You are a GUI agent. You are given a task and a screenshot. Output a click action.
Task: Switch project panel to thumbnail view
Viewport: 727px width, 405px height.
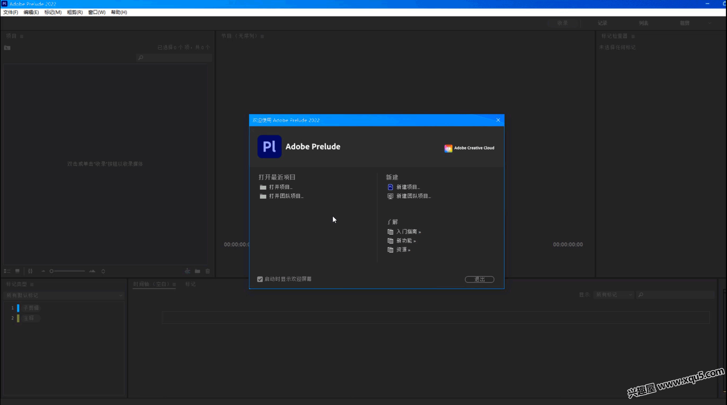coord(17,271)
